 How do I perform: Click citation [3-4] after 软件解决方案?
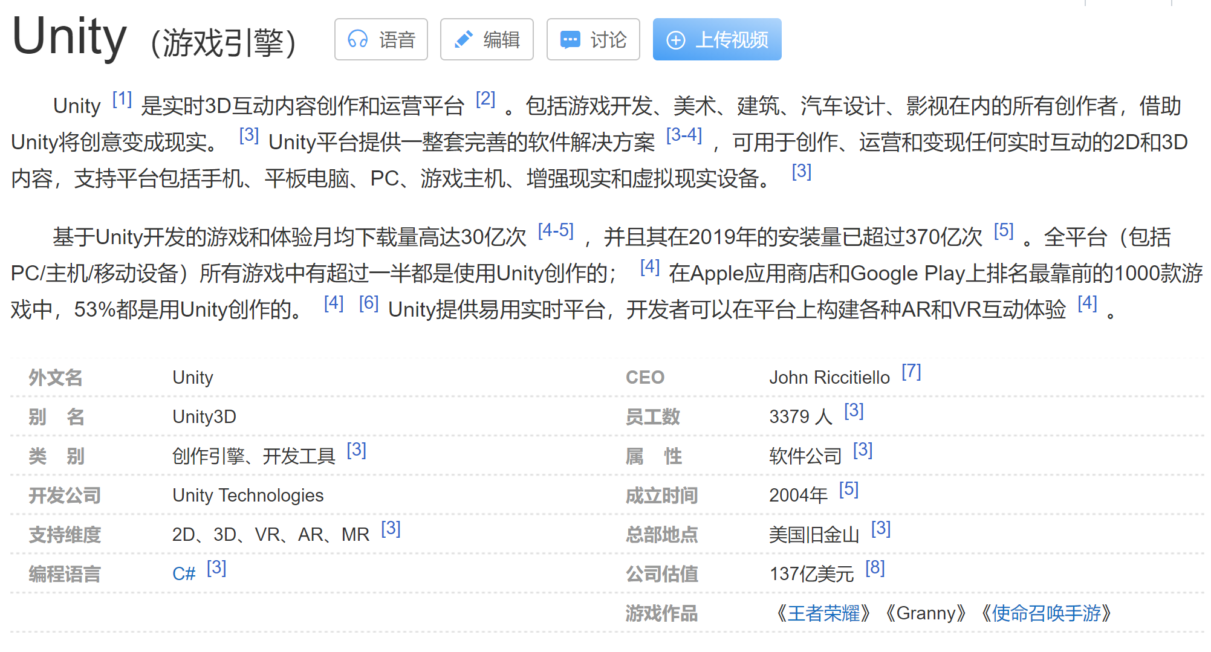[x=684, y=135]
